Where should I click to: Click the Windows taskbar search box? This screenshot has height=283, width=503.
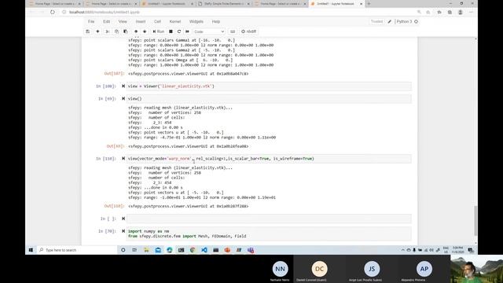pyautogui.click(x=77, y=250)
